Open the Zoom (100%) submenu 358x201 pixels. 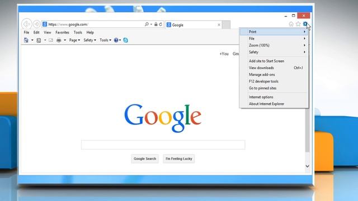[274, 45]
